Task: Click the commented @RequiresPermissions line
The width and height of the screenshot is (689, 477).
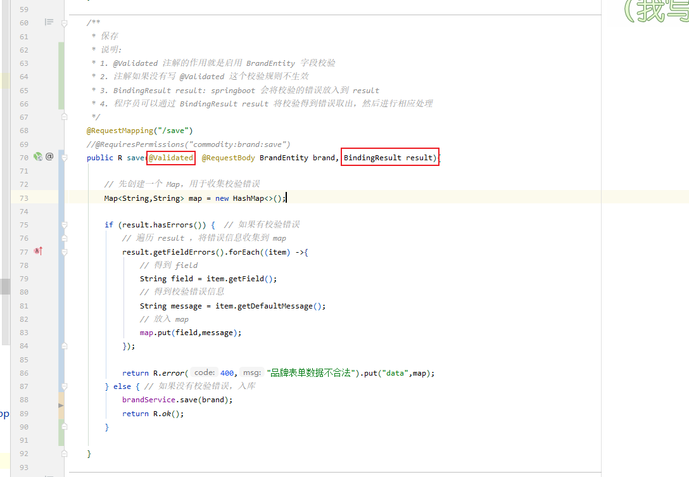Action: click(x=189, y=144)
